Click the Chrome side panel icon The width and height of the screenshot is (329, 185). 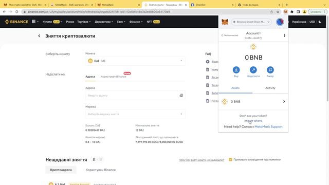click(x=298, y=12)
